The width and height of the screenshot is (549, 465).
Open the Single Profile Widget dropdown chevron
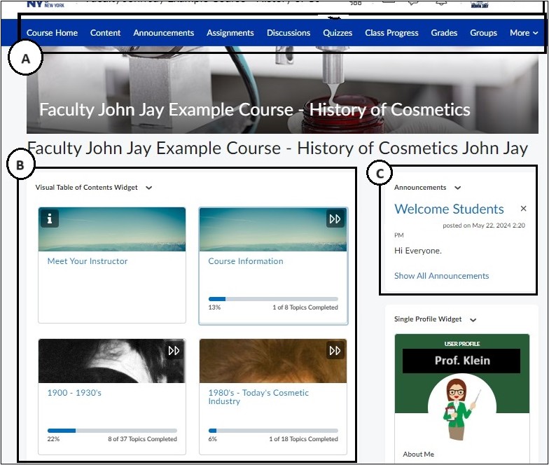pyautogui.click(x=473, y=320)
